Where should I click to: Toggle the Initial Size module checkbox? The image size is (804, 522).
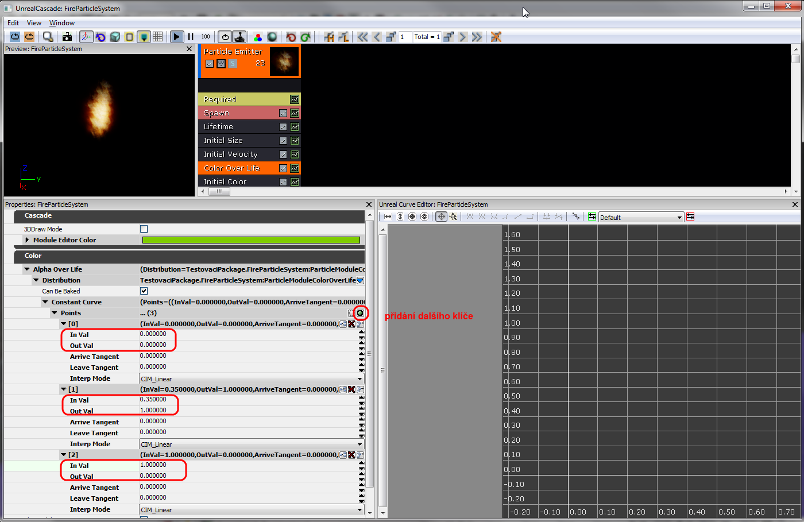(283, 141)
